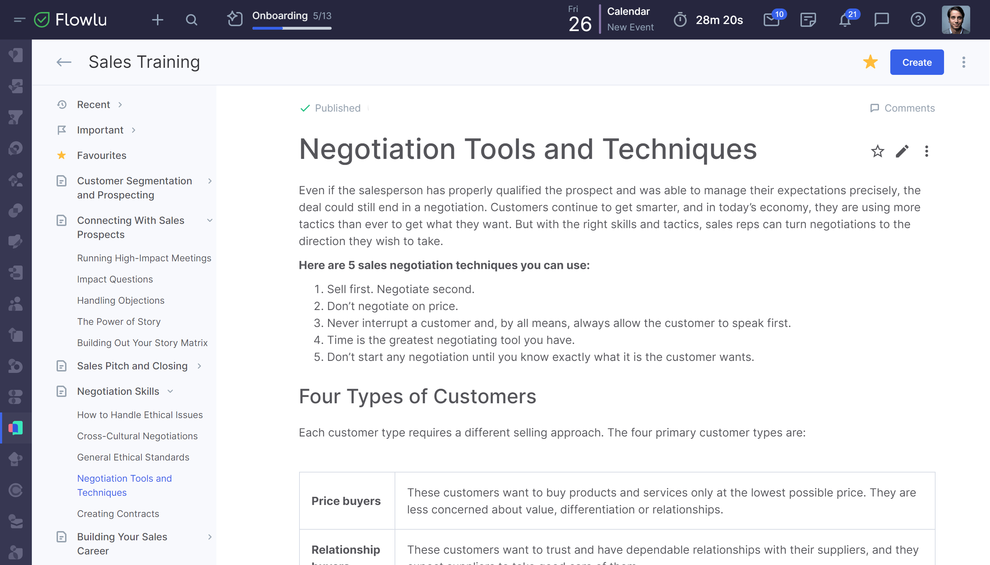The height and width of the screenshot is (565, 990).
Task: Toggle favourite star on the article title
Action: click(878, 151)
